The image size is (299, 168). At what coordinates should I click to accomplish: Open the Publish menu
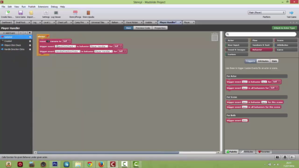[x=32, y=7]
